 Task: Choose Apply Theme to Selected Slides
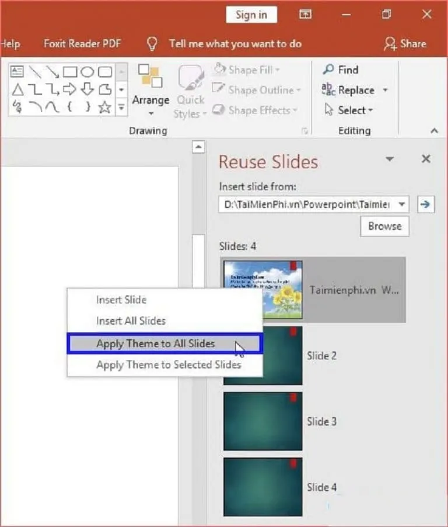point(164,365)
